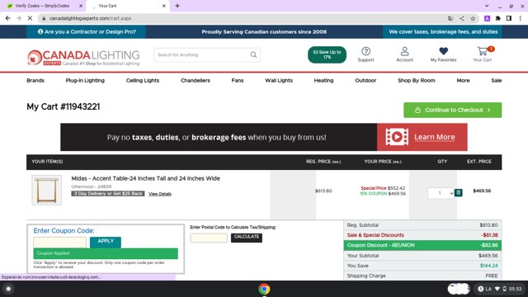Open new browser tab with plus

(x=177, y=6)
